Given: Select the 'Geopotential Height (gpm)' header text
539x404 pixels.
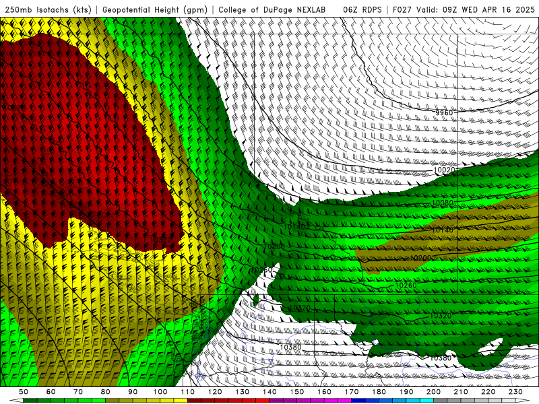Looking at the screenshot, I should point(155,9).
